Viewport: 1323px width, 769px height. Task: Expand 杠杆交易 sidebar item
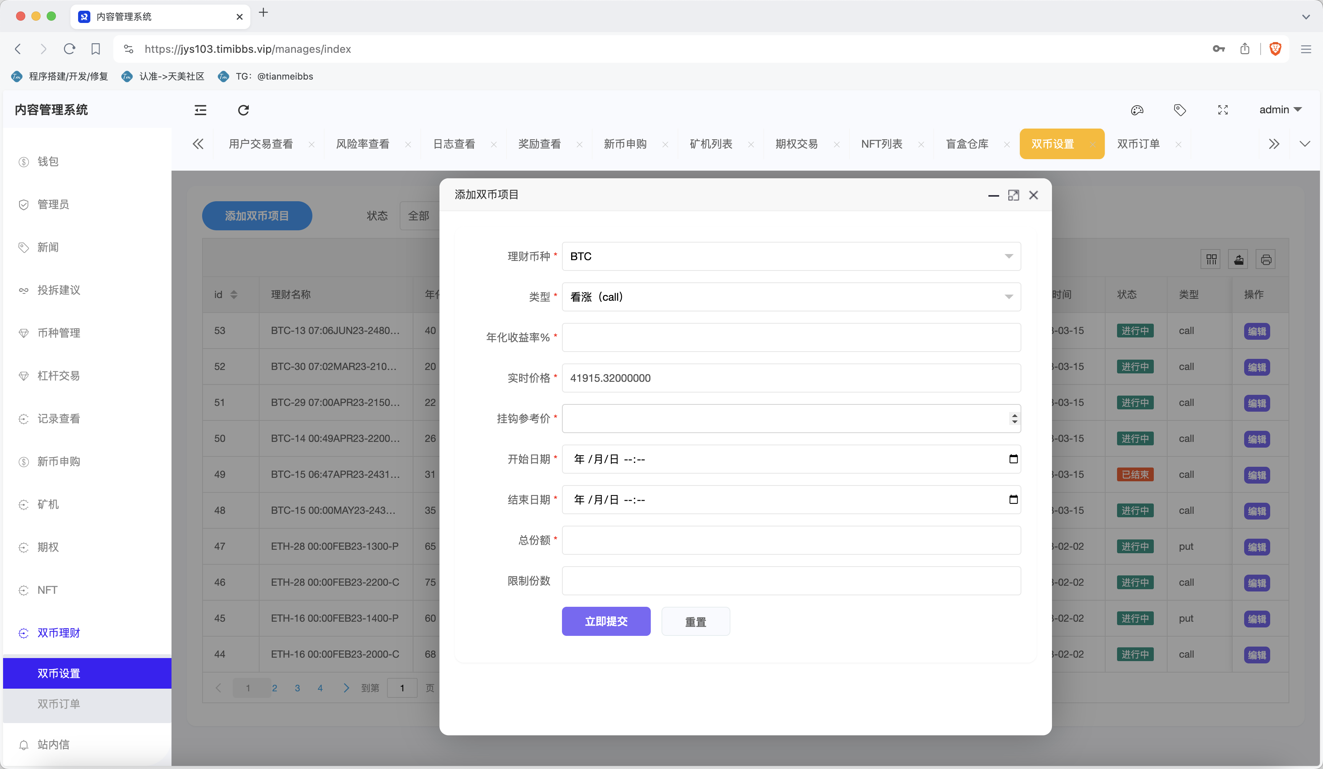[87, 376]
